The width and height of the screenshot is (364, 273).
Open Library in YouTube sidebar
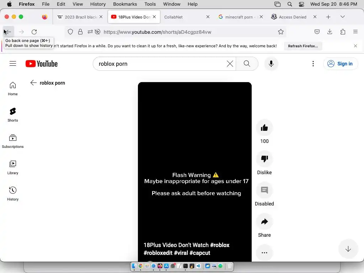click(x=13, y=167)
